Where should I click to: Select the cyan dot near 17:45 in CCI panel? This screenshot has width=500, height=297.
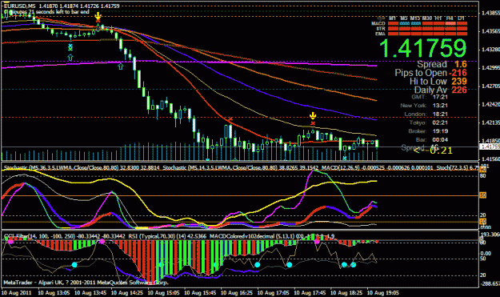tap(290, 265)
